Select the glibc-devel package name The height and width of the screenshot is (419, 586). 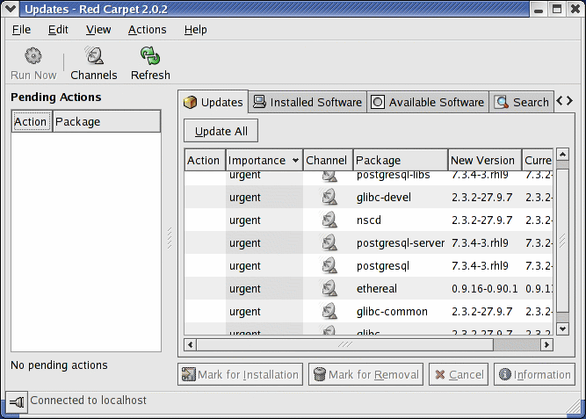(x=384, y=198)
